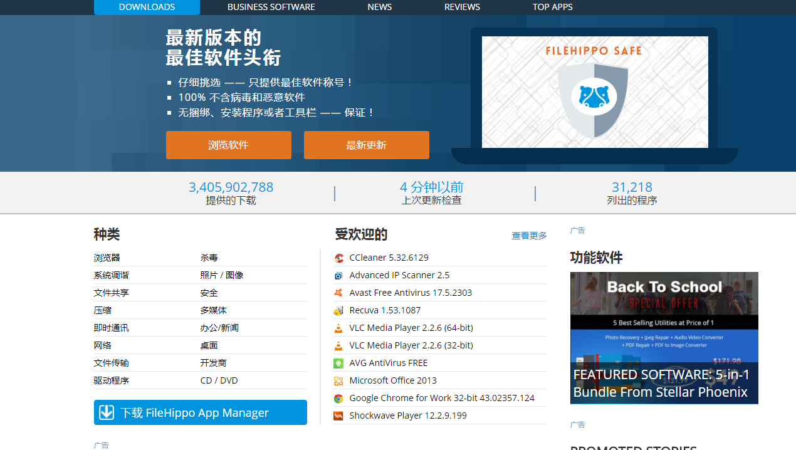Open Advanced IP Scanner 2.5 link
Image resolution: width=796 pixels, height=450 pixels.
pyautogui.click(x=399, y=275)
